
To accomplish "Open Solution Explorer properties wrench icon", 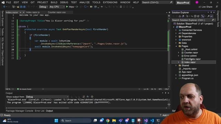I will click(x=209, y=16).
